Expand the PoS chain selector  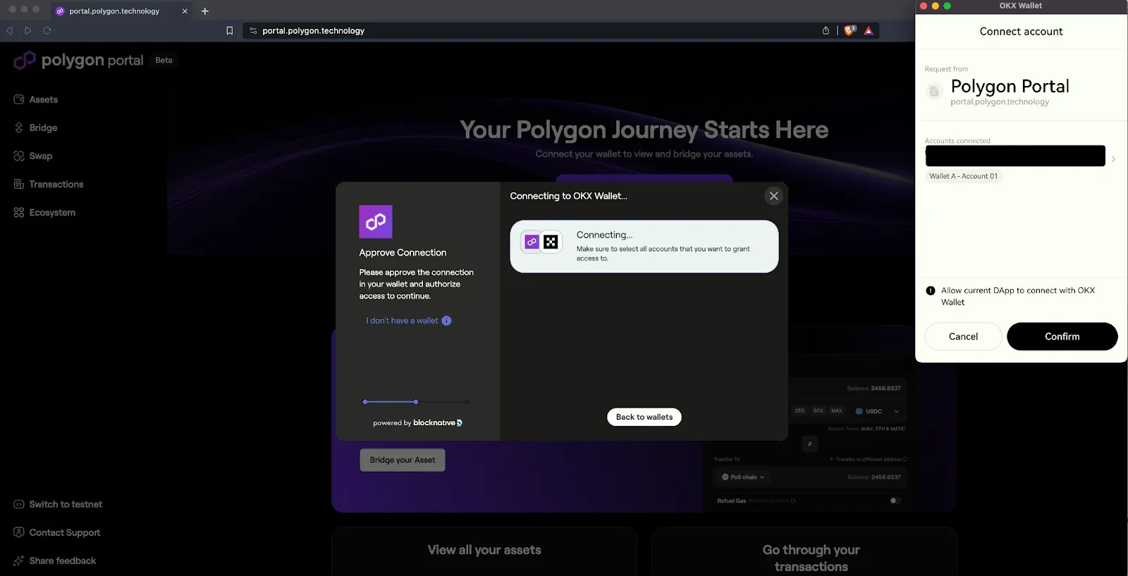coord(743,477)
